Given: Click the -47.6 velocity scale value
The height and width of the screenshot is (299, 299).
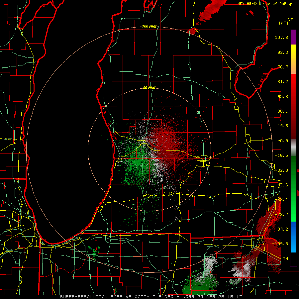Looking at the screenshot, I should [x=281, y=185].
